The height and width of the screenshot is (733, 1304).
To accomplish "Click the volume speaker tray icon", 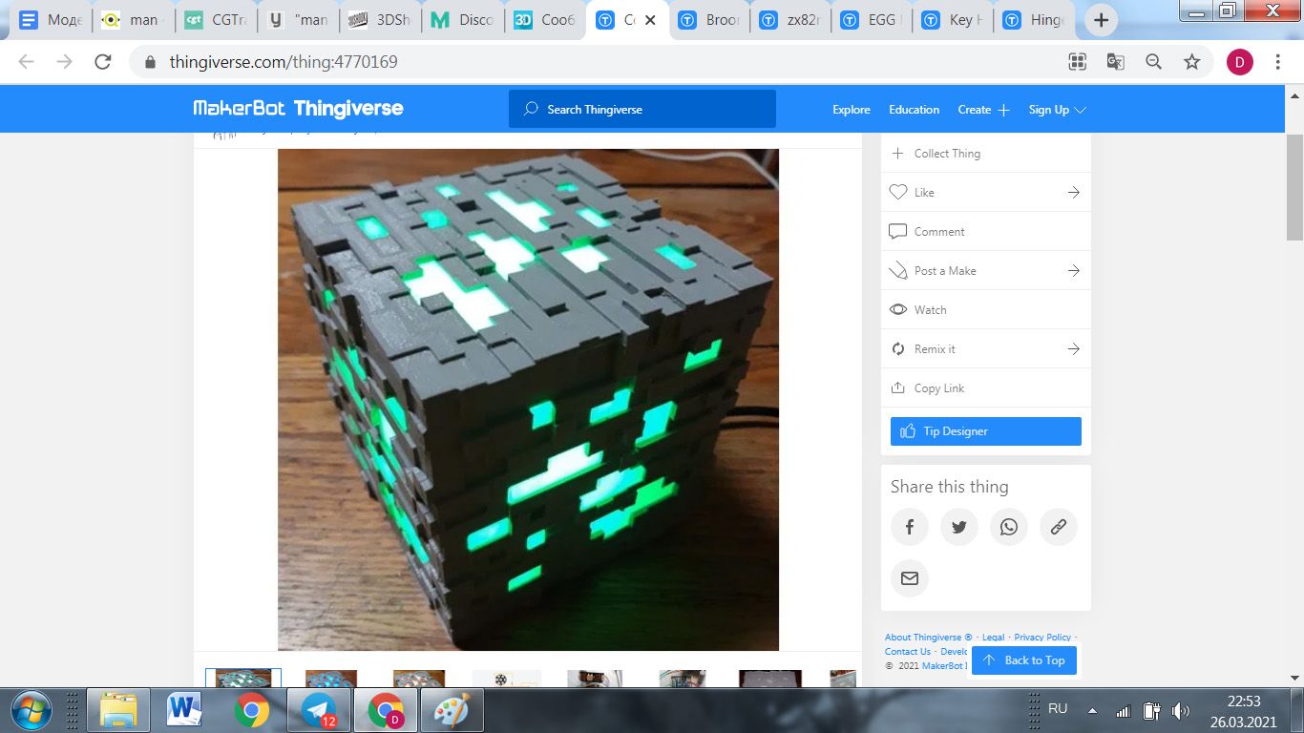I will click(x=1181, y=710).
